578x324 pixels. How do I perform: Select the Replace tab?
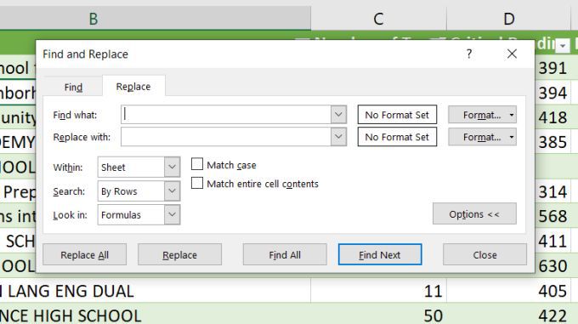[x=133, y=86]
